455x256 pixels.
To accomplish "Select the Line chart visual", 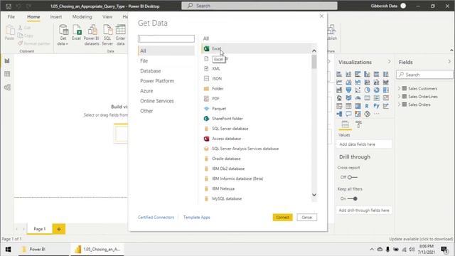I will tap(339, 82).
